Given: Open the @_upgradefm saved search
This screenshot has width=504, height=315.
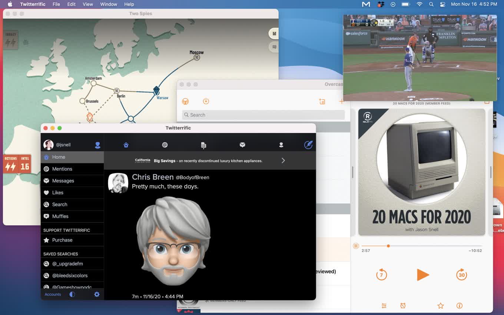Looking at the screenshot, I should [72, 264].
